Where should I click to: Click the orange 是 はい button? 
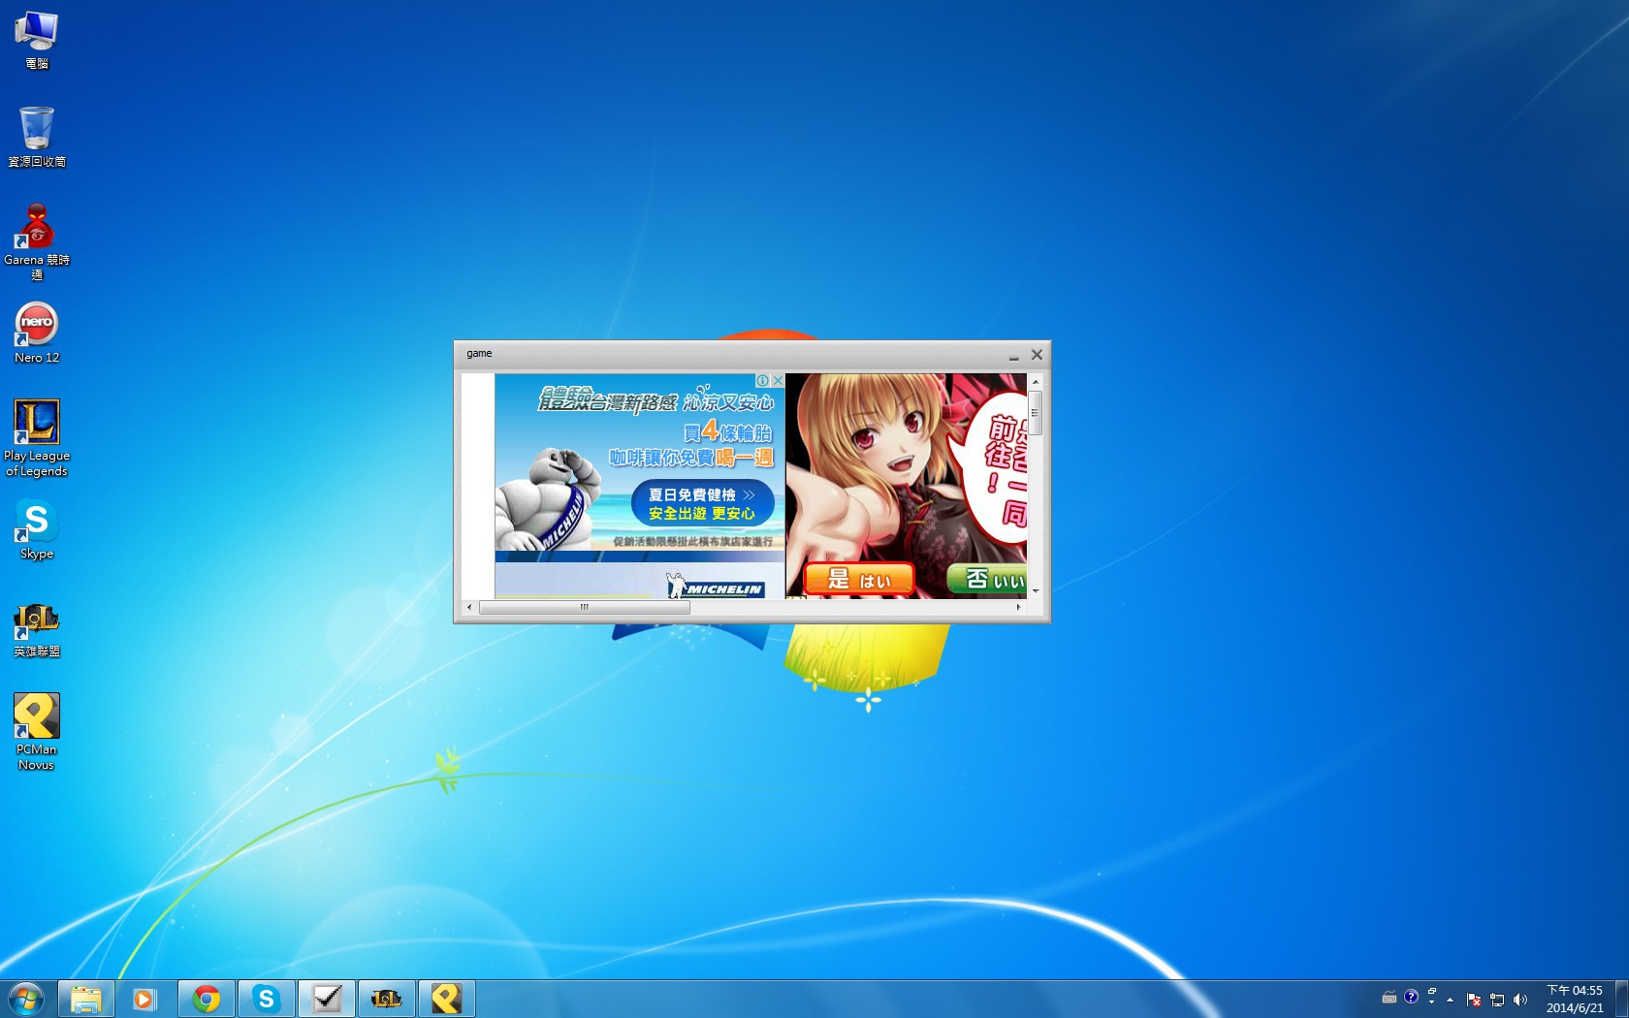(x=858, y=580)
